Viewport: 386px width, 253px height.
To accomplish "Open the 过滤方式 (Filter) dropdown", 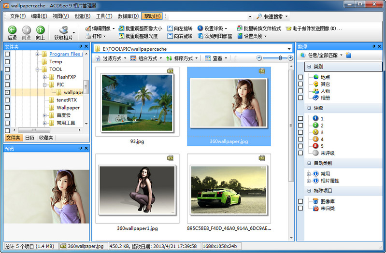I will (112, 58).
